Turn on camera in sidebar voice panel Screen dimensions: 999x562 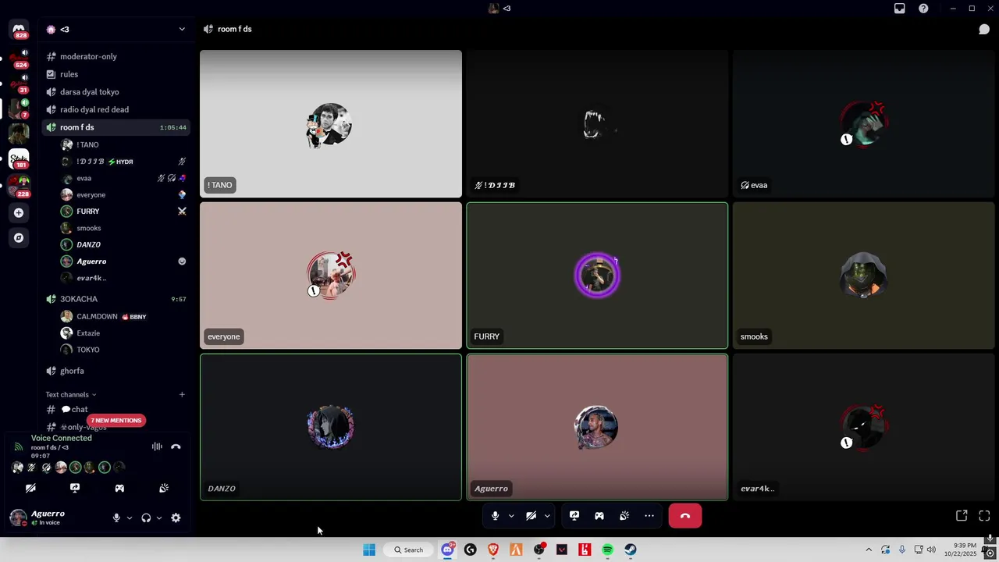pos(30,488)
